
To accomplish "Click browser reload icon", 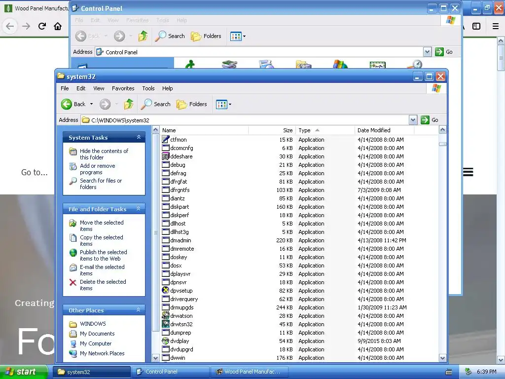I will coord(42,26).
